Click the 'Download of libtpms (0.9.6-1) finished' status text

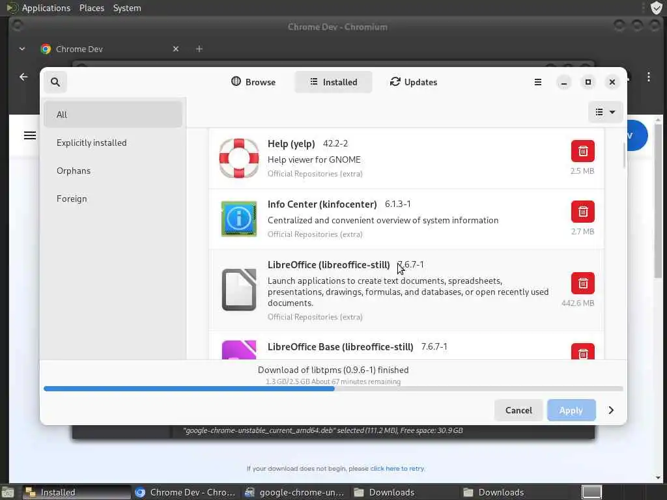333,370
